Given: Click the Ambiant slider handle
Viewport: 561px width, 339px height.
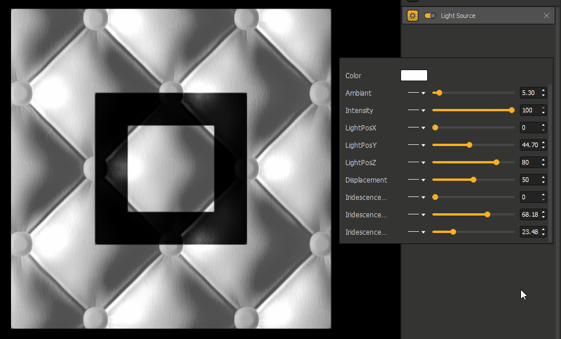Looking at the screenshot, I should pos(439,93).
